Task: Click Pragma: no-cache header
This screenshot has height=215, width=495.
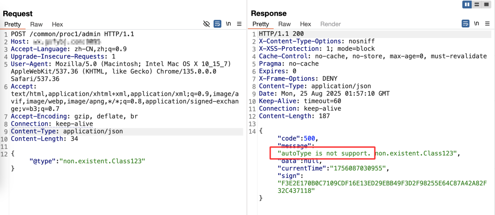Action: 289,64
